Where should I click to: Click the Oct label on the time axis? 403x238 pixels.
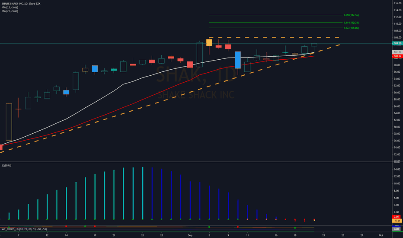pos(381,235)
